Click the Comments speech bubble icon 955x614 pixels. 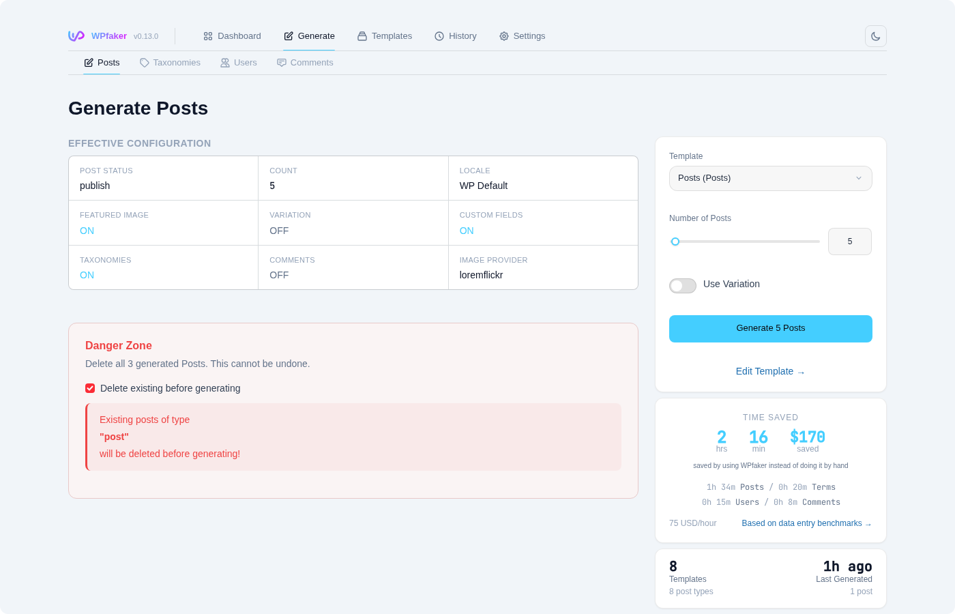point(281,62)
